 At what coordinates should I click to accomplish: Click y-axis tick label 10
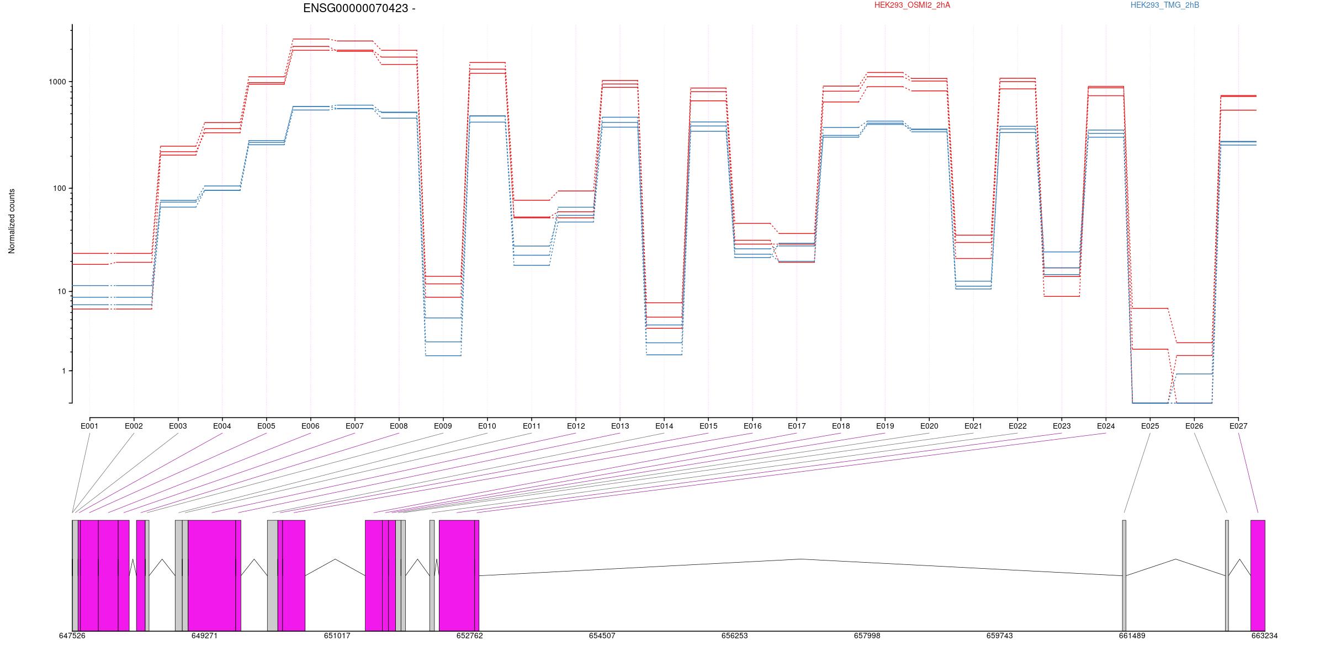pos(61,291)
